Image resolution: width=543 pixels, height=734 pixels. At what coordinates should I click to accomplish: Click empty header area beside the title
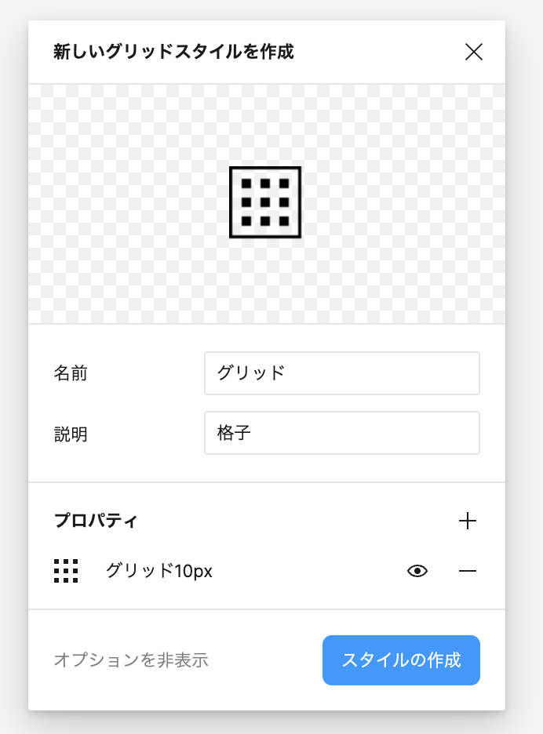(377, 53)
